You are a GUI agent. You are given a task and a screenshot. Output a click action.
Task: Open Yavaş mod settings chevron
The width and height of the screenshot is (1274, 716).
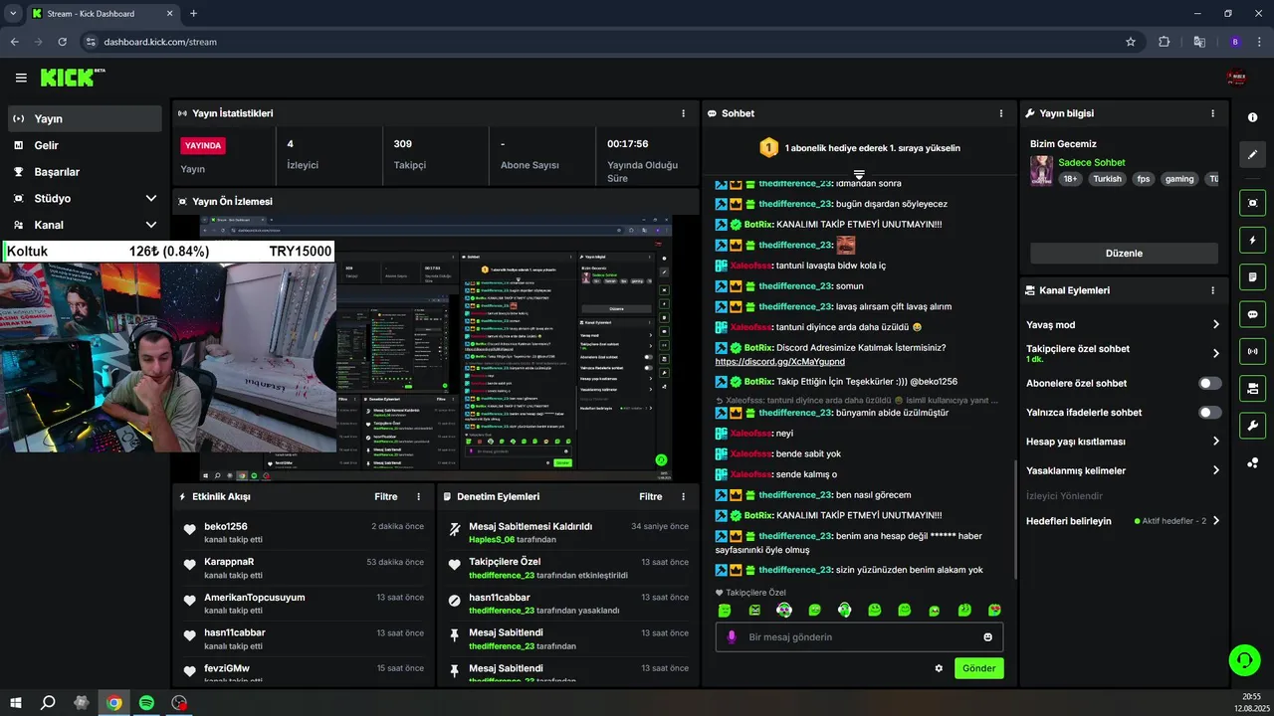[x=1215, y=324]
